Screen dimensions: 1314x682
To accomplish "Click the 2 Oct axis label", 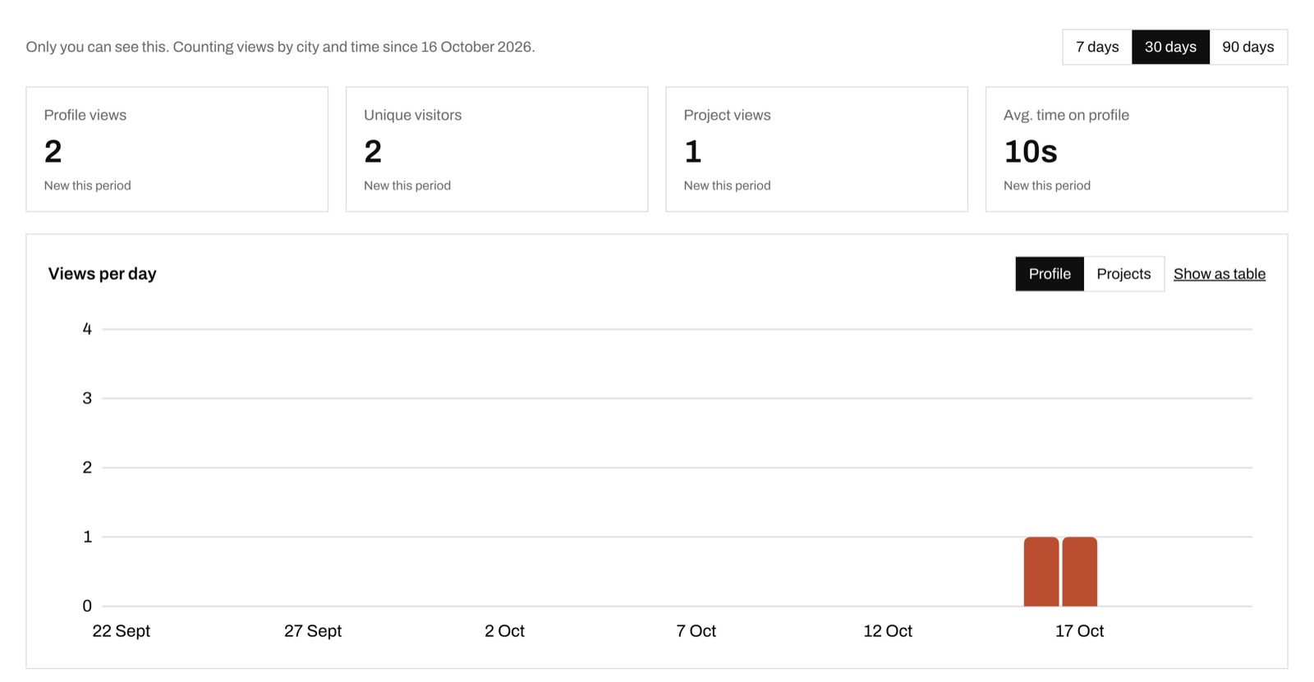I will pos(504,631).
